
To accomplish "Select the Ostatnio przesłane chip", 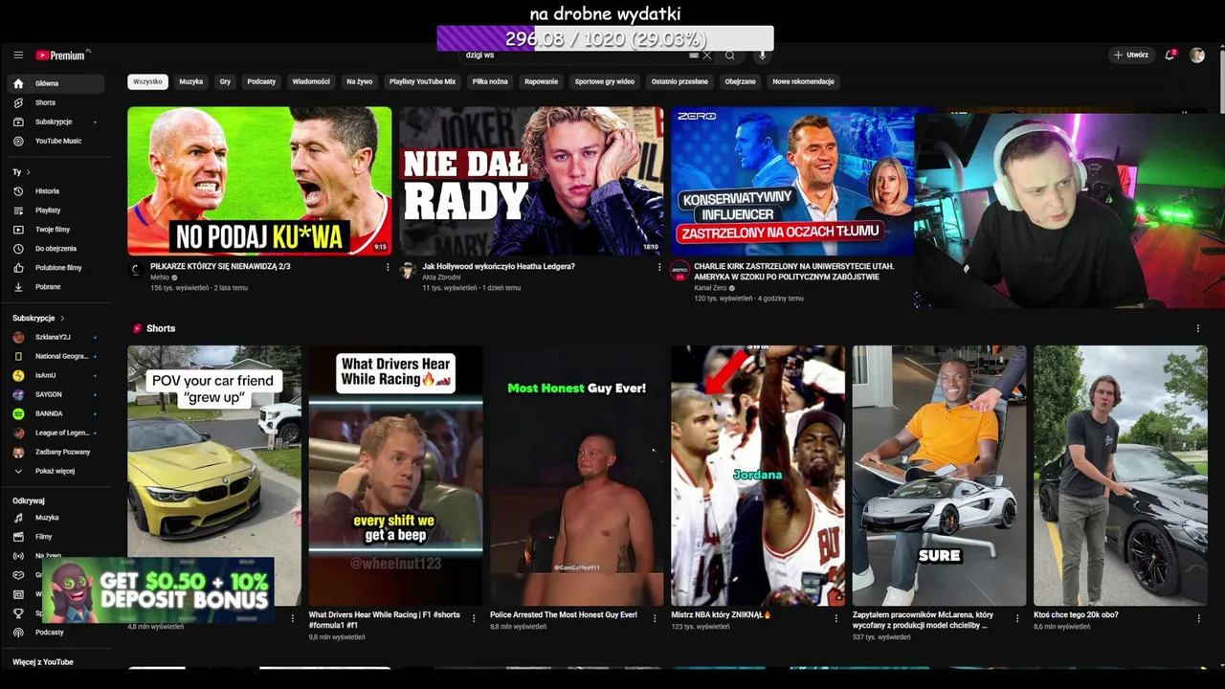I will pos(679,81).
